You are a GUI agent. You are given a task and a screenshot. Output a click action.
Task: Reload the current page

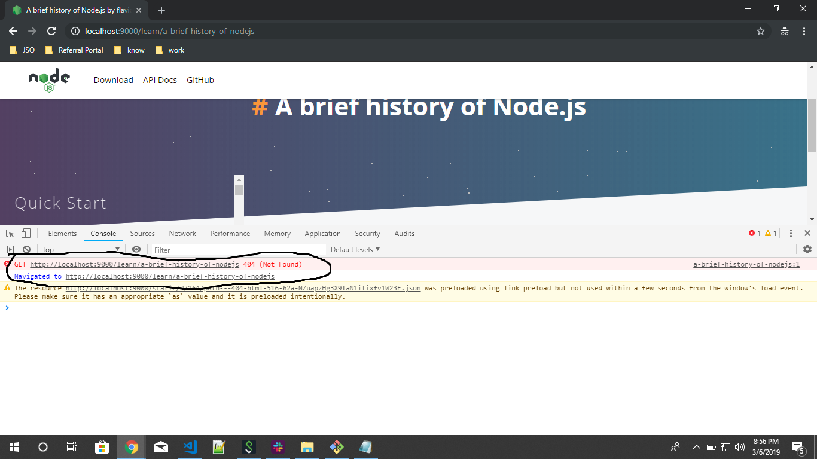pyautogui.click(x=51, y=31)
